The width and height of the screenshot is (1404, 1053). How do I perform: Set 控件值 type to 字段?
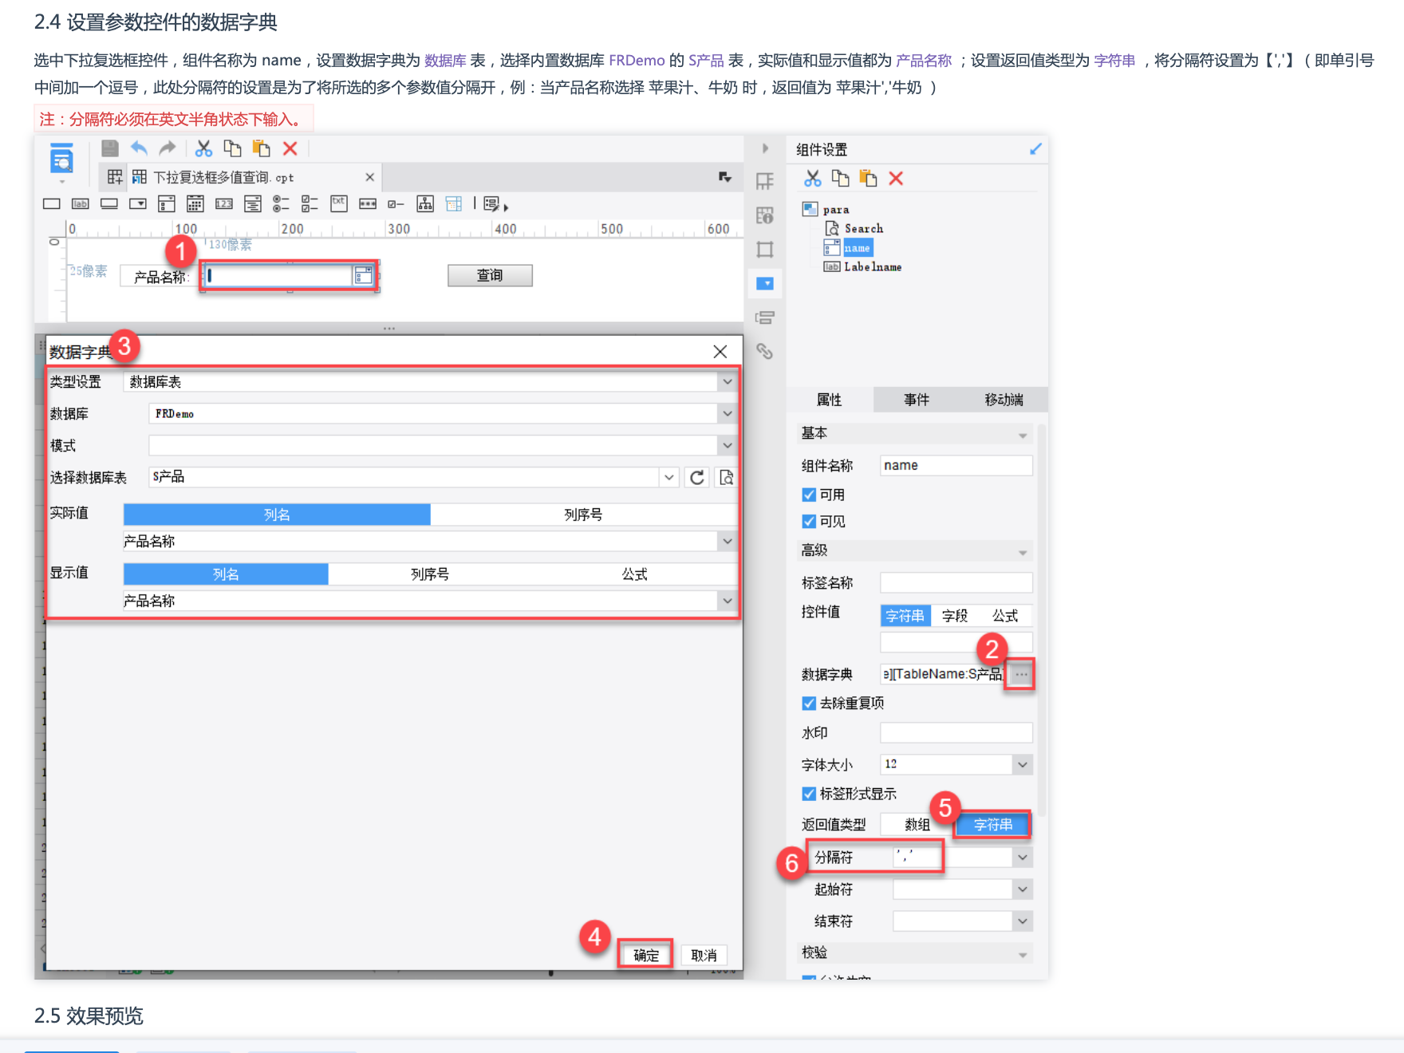955,616
